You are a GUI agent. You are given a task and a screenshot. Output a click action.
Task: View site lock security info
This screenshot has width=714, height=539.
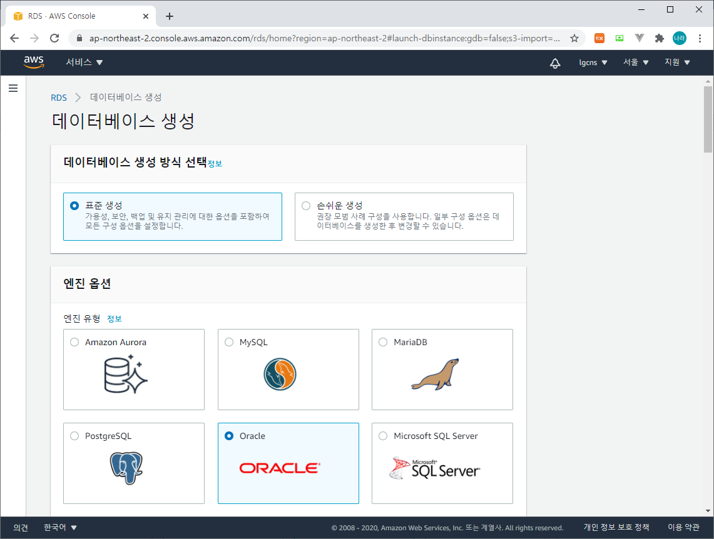click(x=79, y=38)
